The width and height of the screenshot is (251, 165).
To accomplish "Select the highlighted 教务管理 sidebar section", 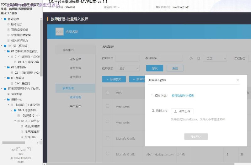I will (x=75, y=88).
